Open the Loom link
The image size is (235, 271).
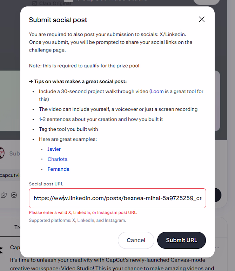point(157,91)
